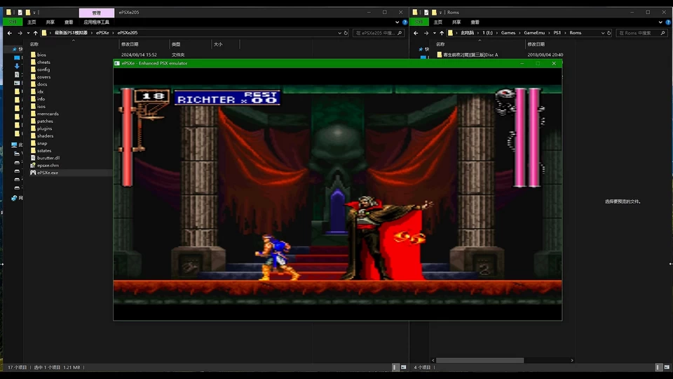Open quick access toolbar dropdown in Roms window
Image resolution: width=673 pixels, height=379 pixels.
[440, 13]
